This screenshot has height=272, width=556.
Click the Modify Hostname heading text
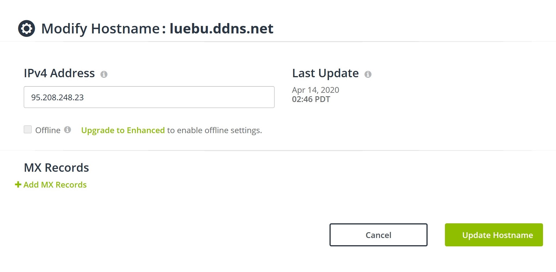coord(100,29)
